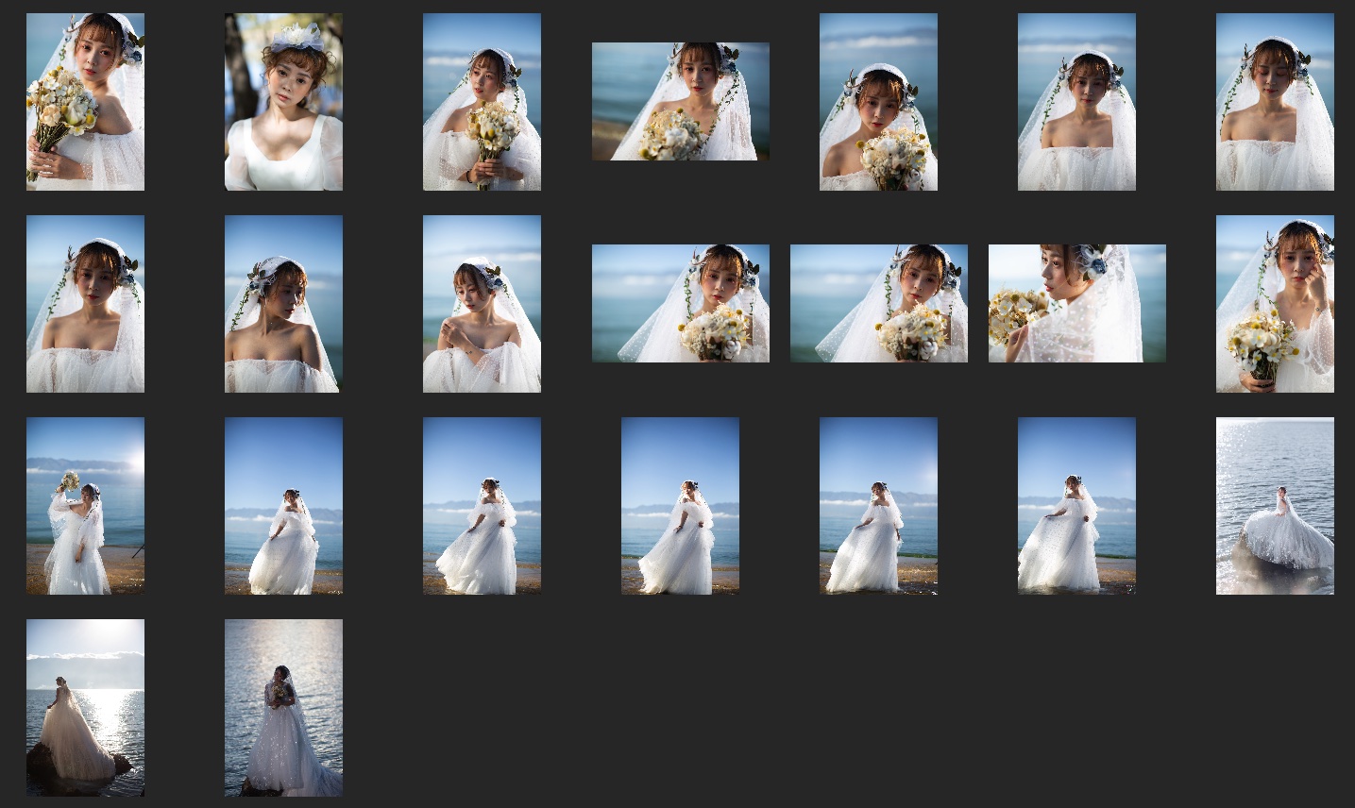Viewport: 1355px width, 808px height.
Task: Open photo of dress spread over rock in water
Action: [x=1275, y=506]
